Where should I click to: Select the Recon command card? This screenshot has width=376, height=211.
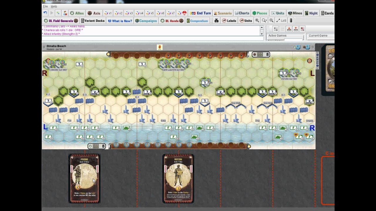click(x=178, y=178)
